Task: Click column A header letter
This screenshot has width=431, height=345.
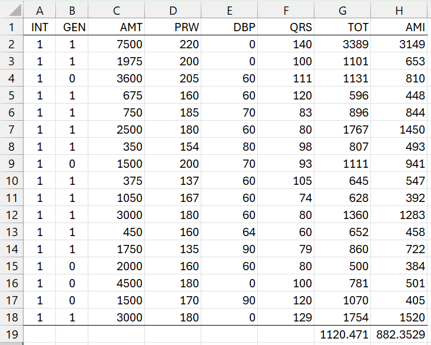Action: point(39,10)
